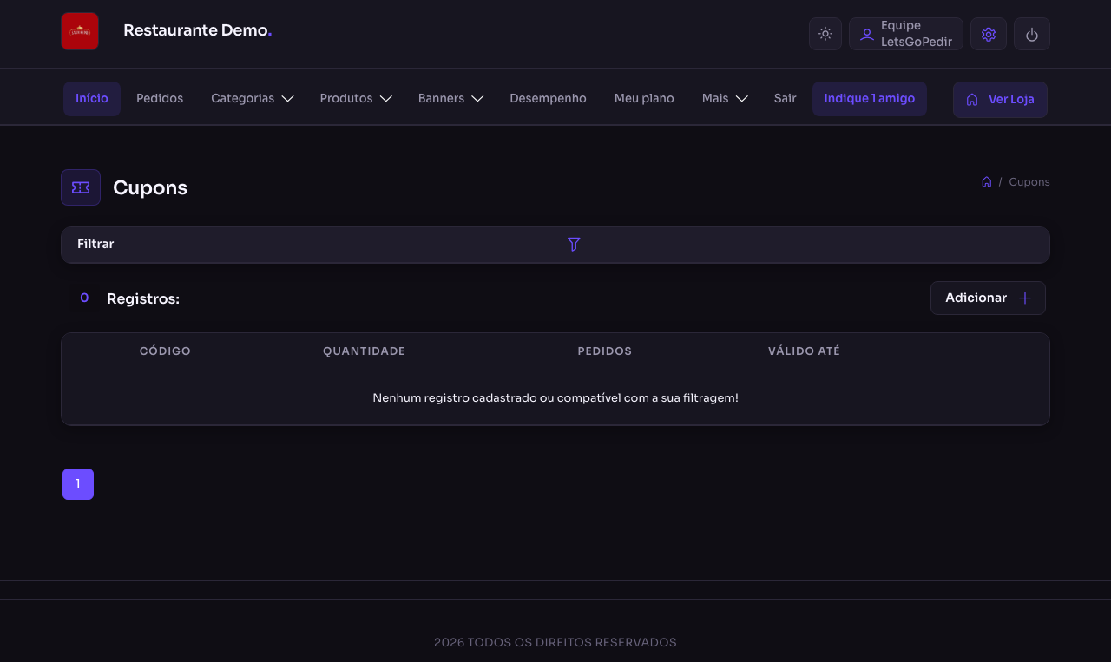
Task: Click the PEDIDOS column header
Action: 605,351
